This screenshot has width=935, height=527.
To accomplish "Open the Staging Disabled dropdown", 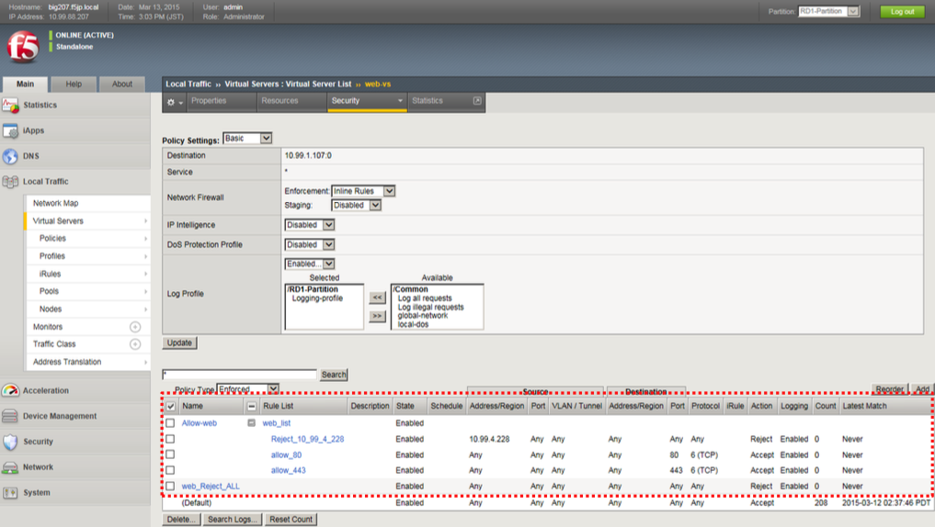I will coord(356,205).
